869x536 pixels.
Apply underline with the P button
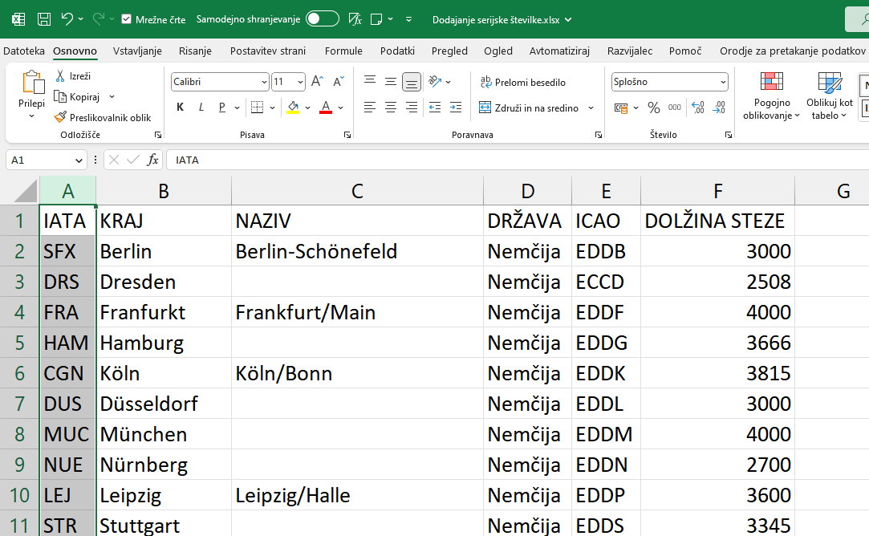[222, 107]
